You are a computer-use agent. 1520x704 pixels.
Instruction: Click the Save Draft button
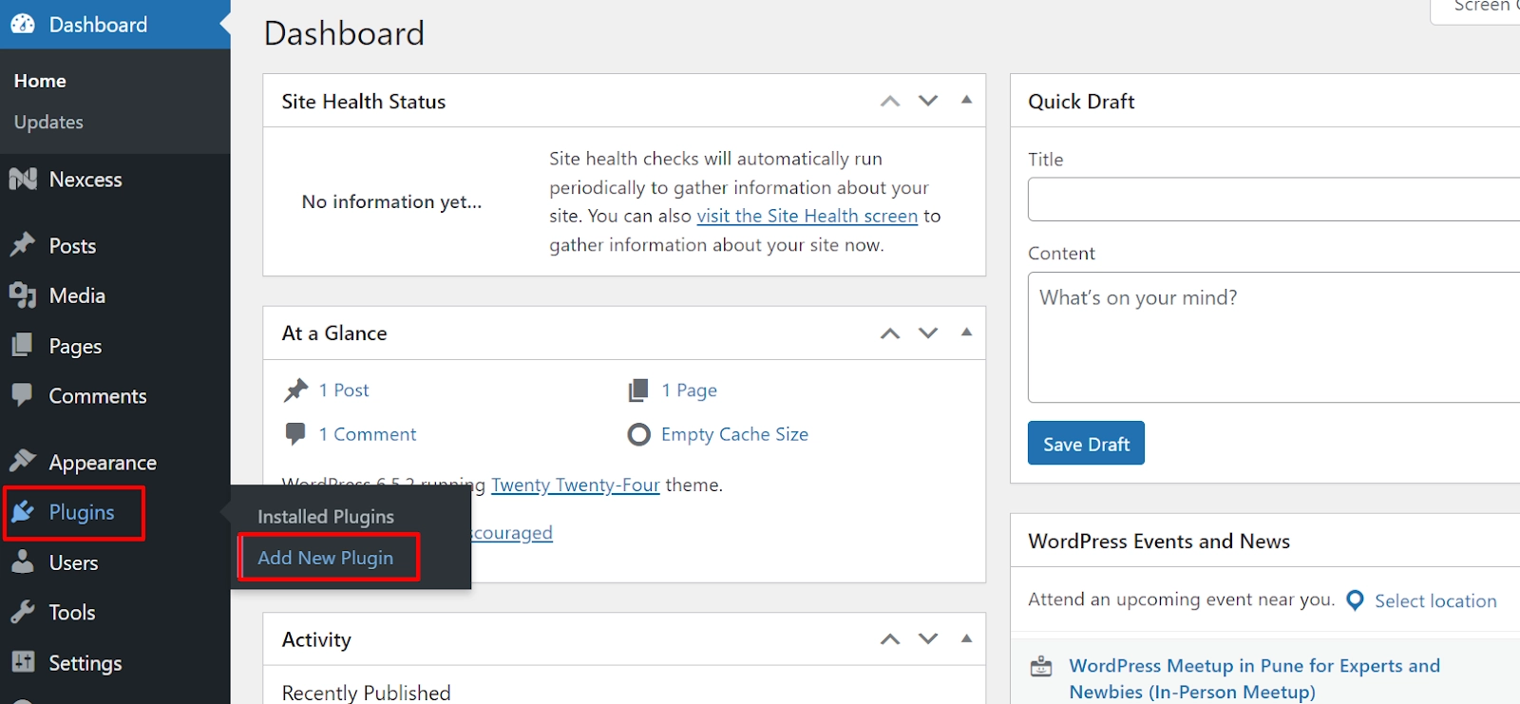tap(1086, 443)
